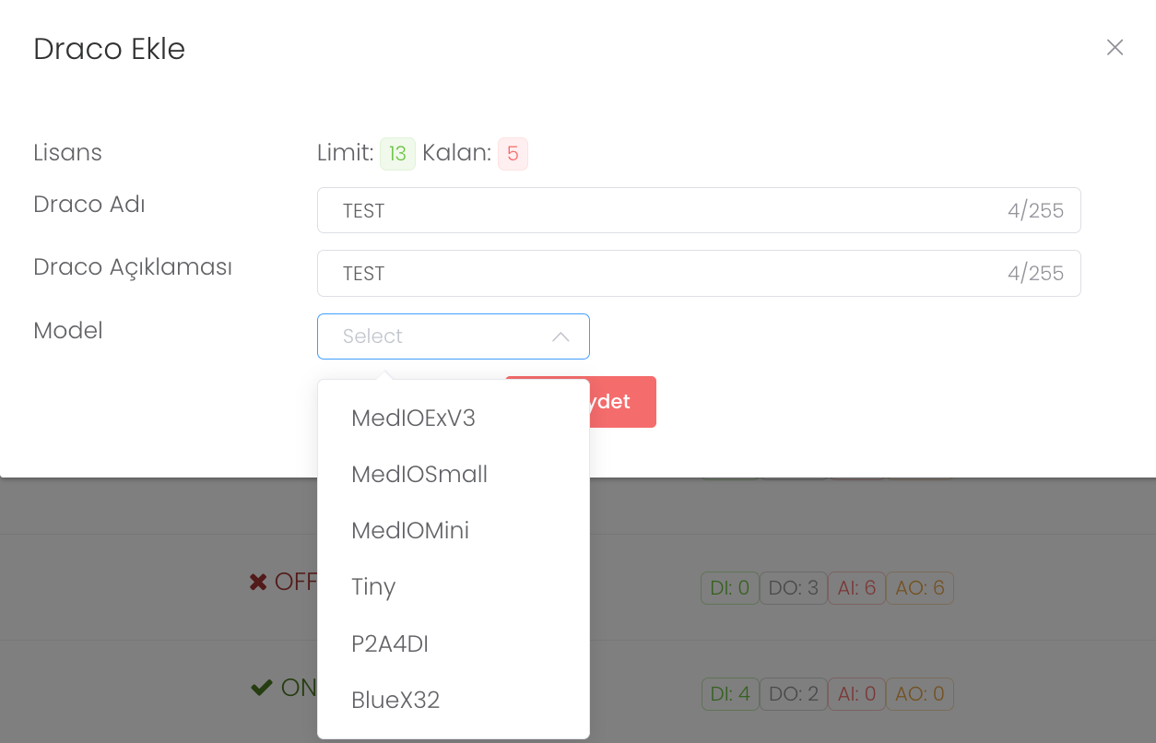Click the AO: 0 orange tag

pyautogui.click(x=920, y=694)
